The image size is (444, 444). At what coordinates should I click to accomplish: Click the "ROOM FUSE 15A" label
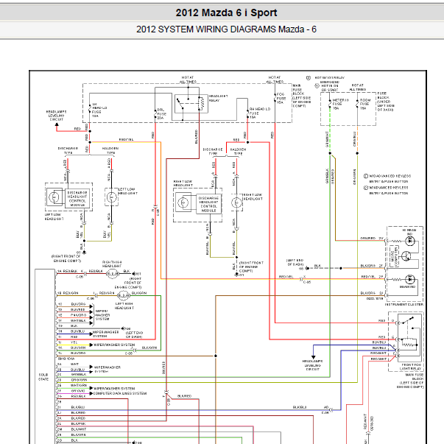[364, 105]
